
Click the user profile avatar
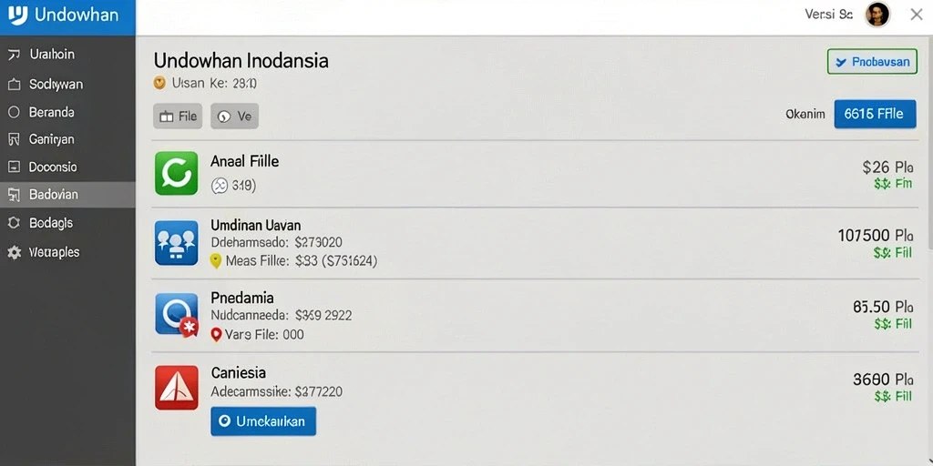coord(877,15)
